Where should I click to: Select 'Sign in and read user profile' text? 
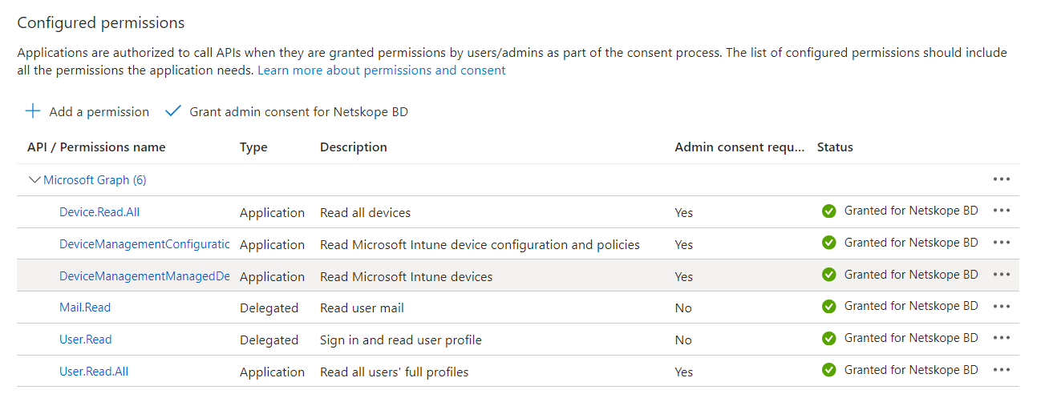pos(401,340)
